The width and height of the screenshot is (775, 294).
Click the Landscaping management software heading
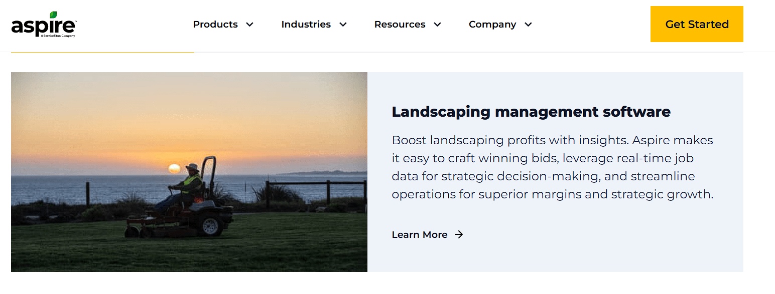(x=531, y=112)
